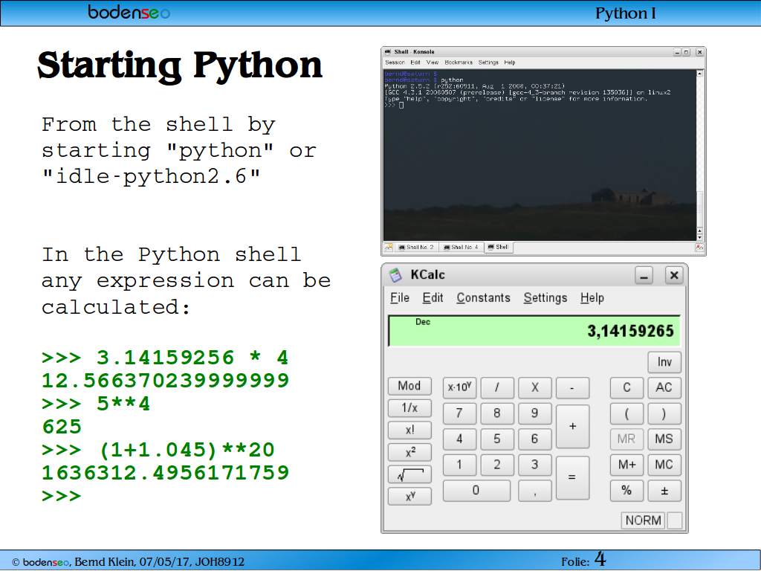Open Konsole's Edit menu
The image size is (761, 571).
pos(415,62)
